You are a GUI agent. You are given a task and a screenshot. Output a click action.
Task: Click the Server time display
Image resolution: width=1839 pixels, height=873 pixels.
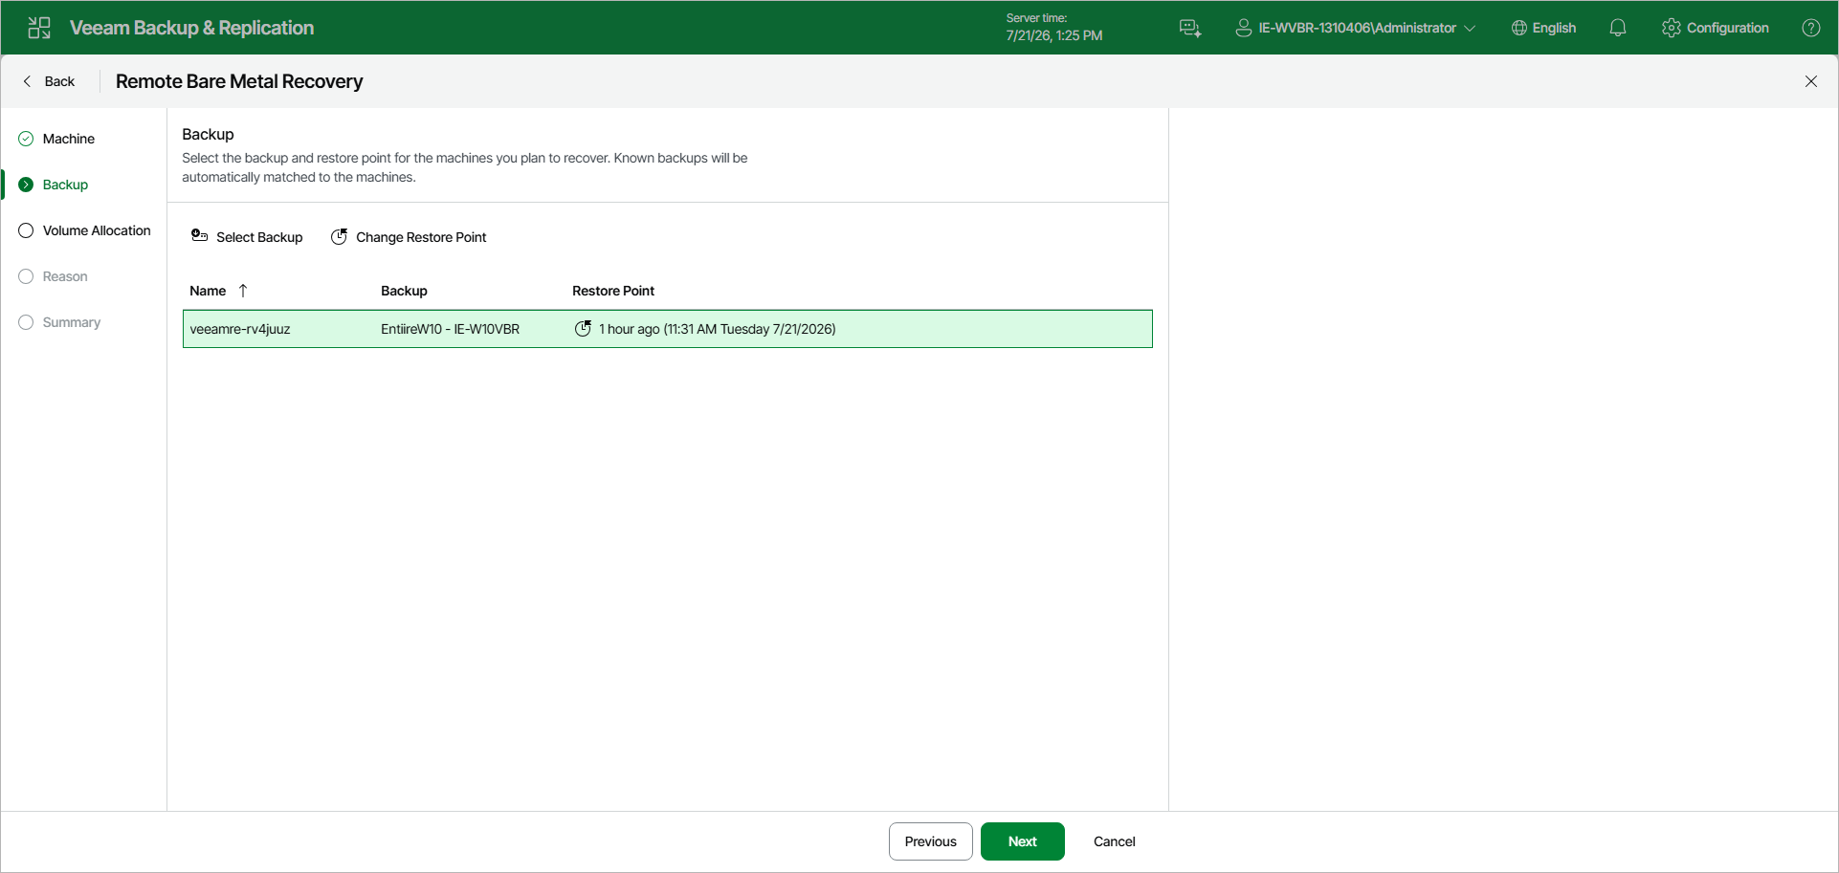[1053, 27]
